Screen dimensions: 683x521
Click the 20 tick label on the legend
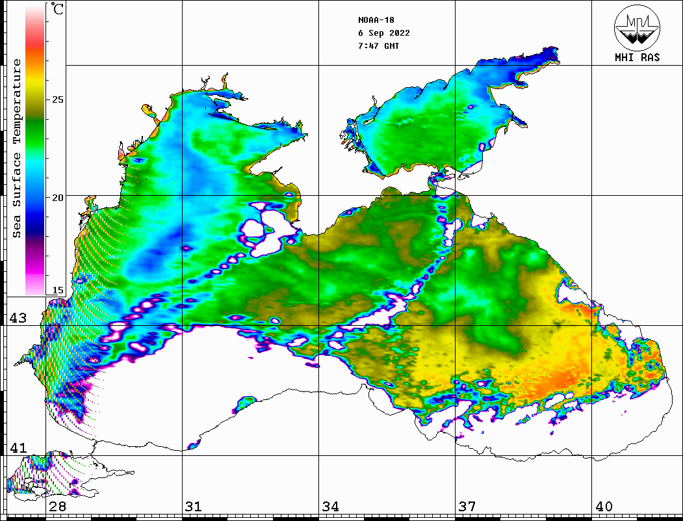57,198
